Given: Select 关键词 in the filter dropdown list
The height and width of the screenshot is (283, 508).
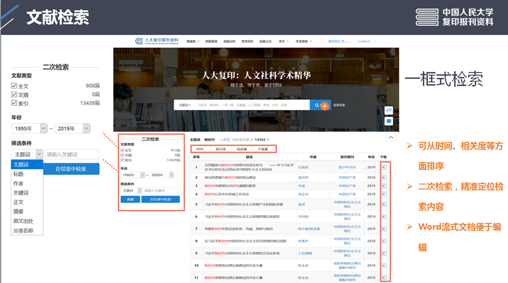Looking at the screenshot, I should (x=27, y=193).
